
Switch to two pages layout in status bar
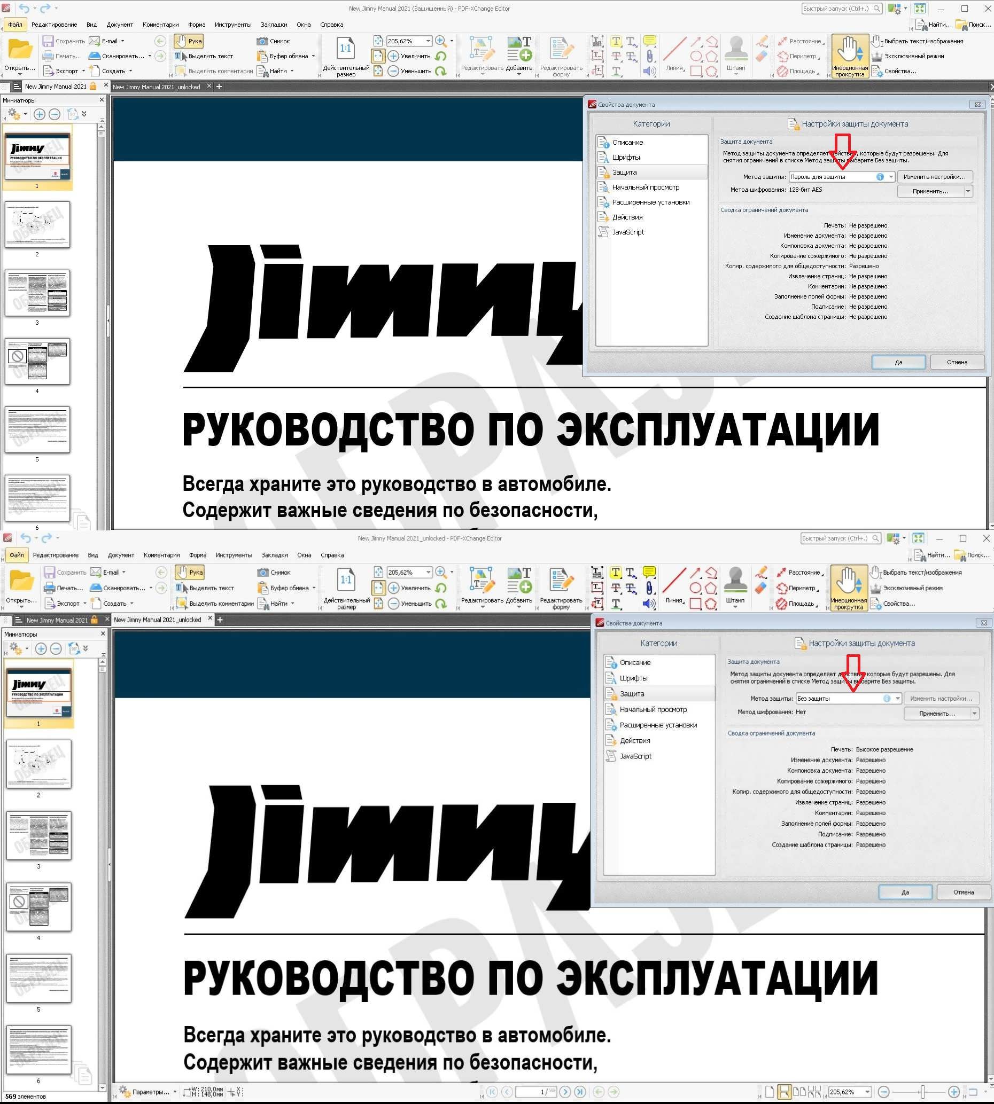799,1091
